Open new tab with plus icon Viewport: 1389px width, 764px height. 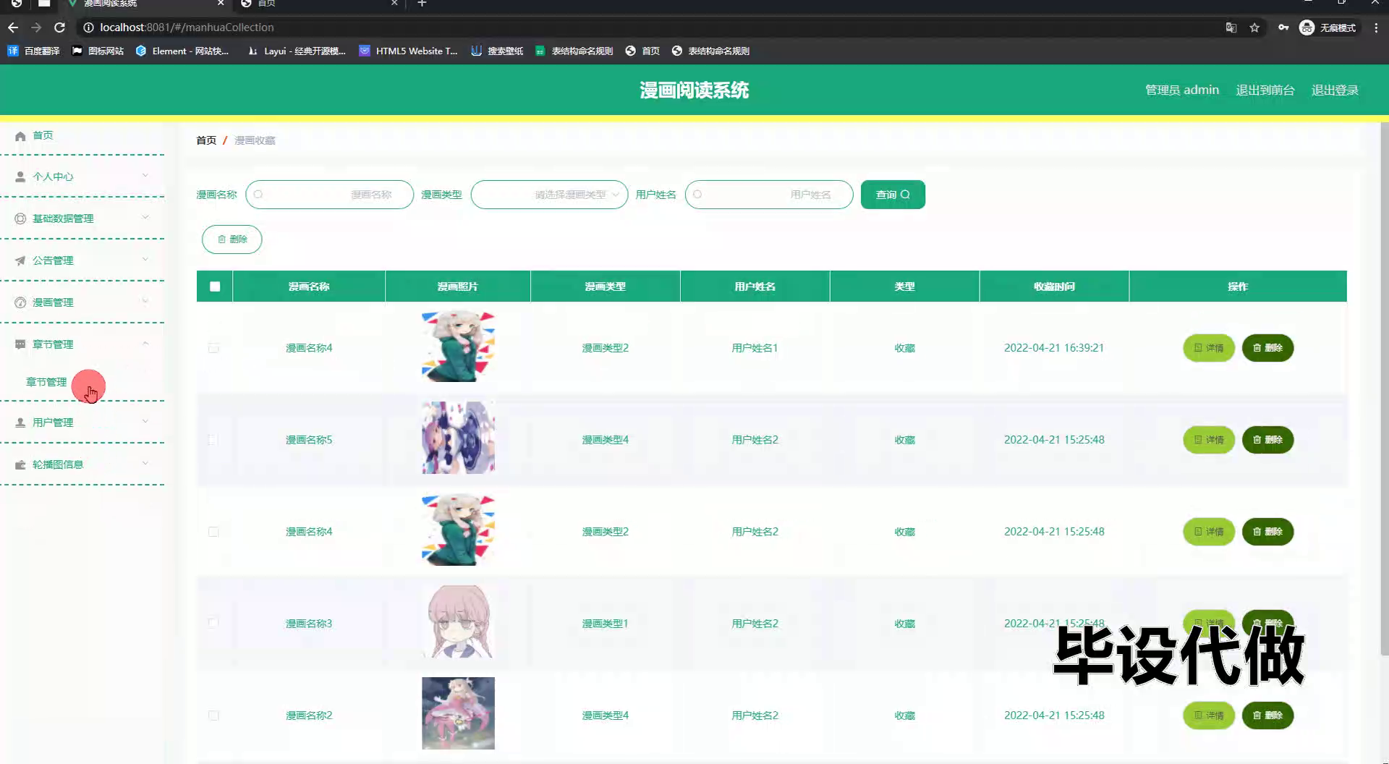click(x=422, y=4)
